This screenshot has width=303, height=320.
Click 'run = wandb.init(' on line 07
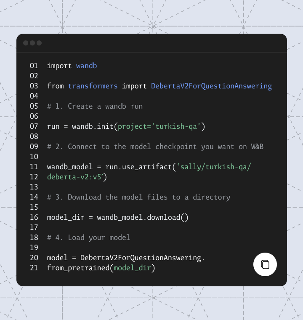tap(82, 127)
